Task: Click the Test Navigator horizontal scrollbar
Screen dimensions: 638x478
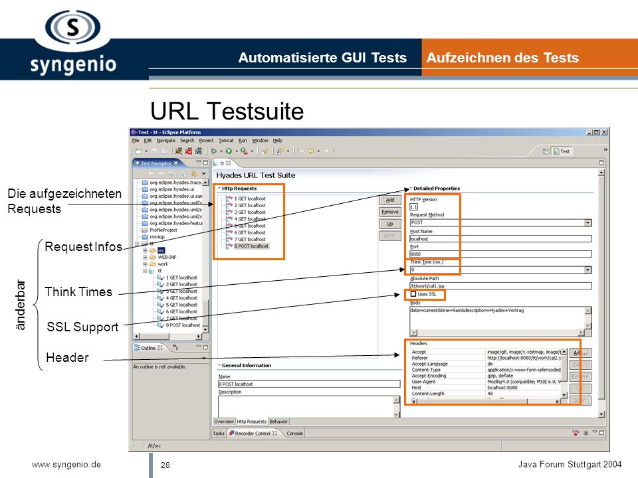Action: [168, 336]
